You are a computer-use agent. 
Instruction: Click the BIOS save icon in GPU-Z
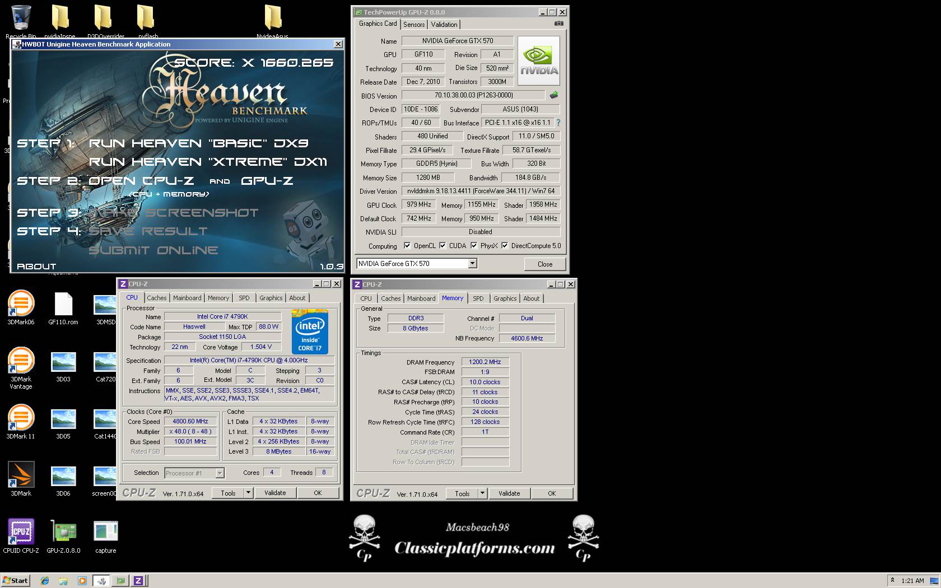coord(554,95)
